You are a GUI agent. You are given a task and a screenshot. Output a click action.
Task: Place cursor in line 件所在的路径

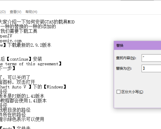tap(13, 114)
